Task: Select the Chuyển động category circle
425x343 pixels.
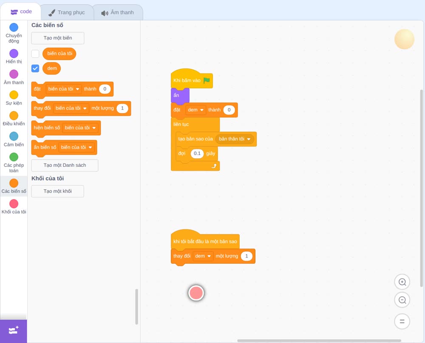Action: (14, 27)
